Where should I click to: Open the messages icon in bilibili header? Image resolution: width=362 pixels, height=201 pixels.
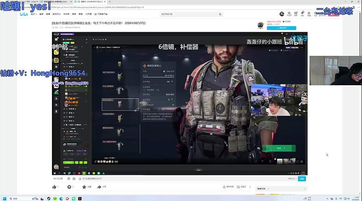pyautogui.click(x=296, y=14)
